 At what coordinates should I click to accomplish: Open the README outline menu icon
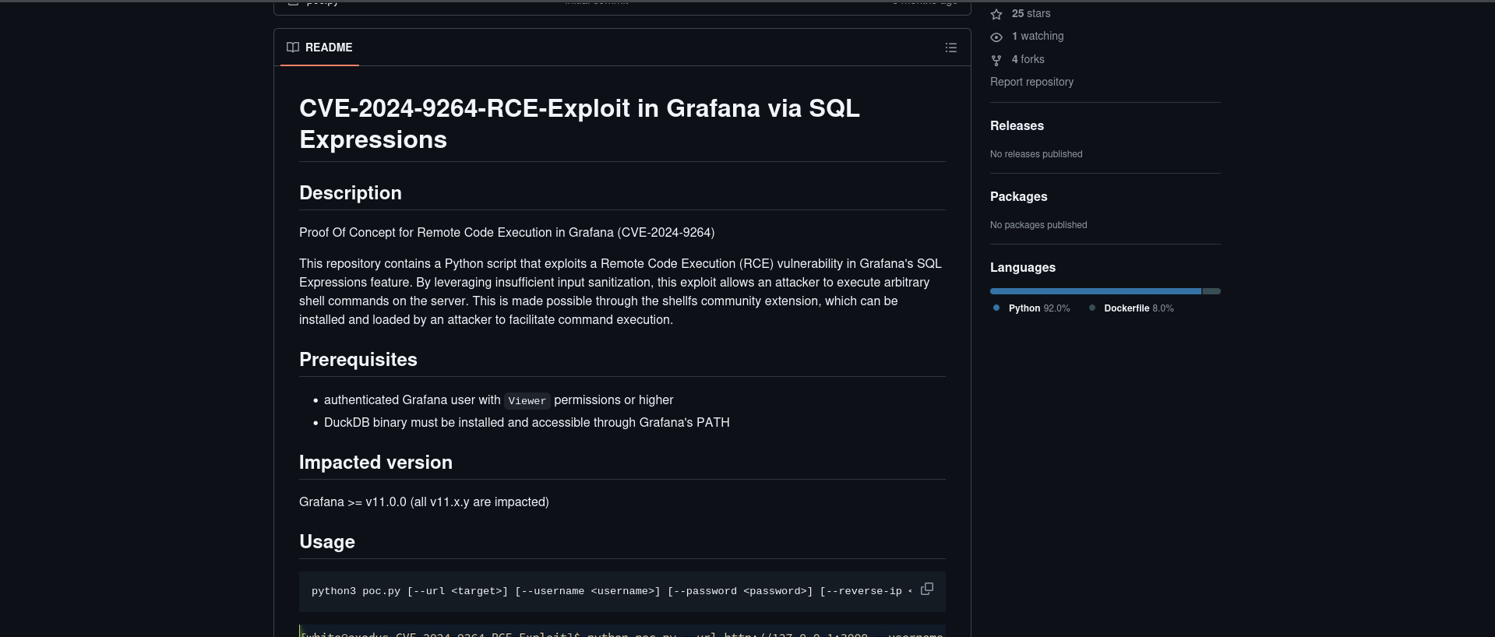(950, 48)
